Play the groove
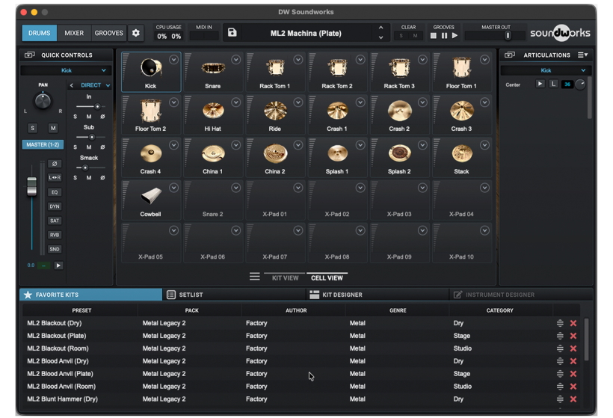Image resolution: width=613 pixels, height=418 pixels. click(x=455, y=36)
